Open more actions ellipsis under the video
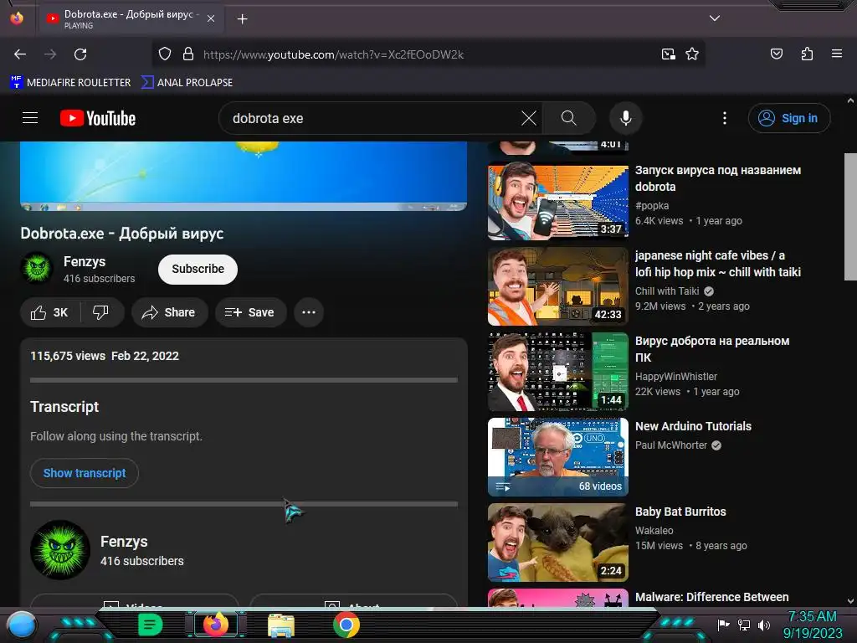The width and height of the screenshot is (857, 643). click(x=309, y=312)
